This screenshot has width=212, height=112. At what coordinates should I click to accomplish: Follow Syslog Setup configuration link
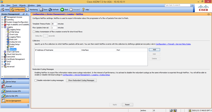[86, 75]
